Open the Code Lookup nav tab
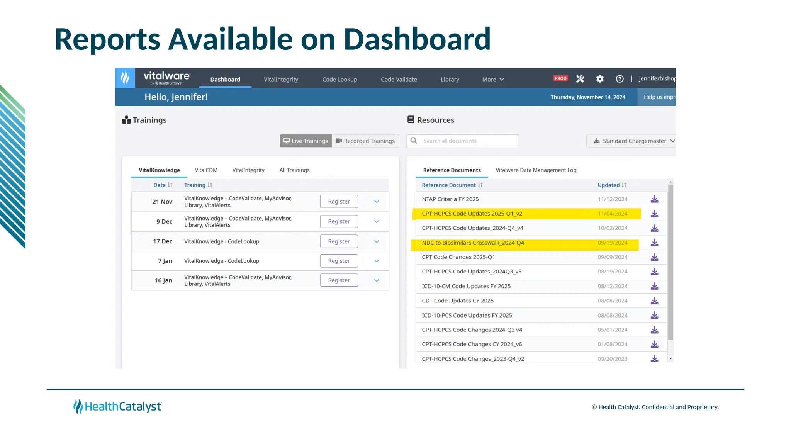This screenshot has width=791, height=445. tap(339, 79)
